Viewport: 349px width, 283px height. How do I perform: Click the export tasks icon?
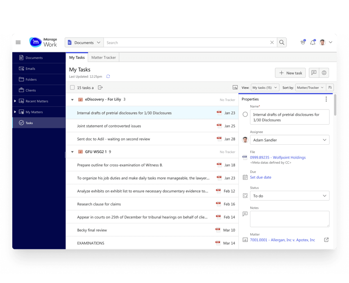(100, 87)
